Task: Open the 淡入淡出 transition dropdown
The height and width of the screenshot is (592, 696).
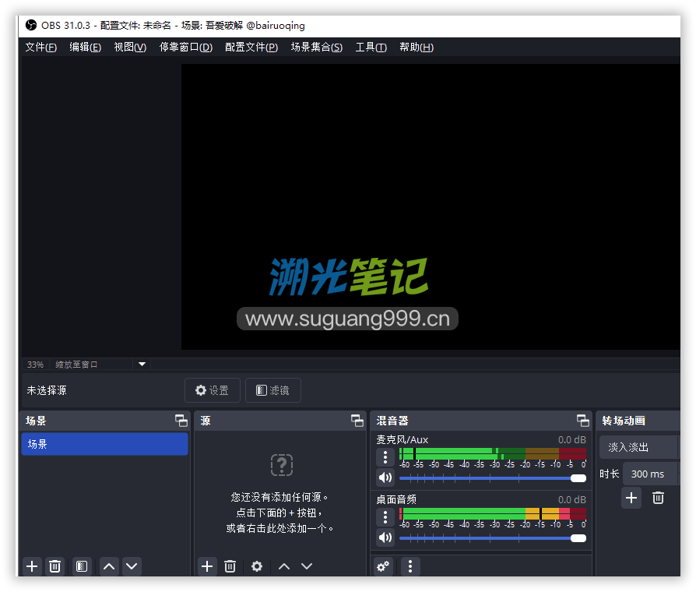Action: coord(638,447)
